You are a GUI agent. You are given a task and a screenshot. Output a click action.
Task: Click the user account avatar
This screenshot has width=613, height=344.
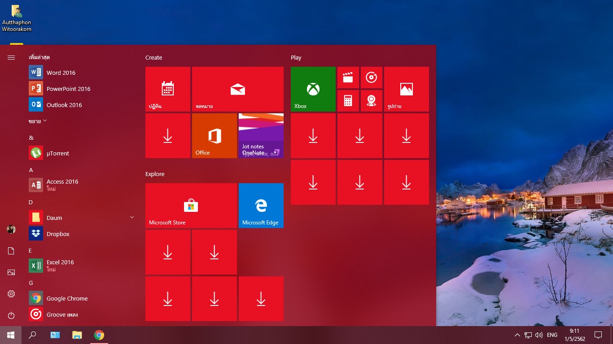[11, 229]
